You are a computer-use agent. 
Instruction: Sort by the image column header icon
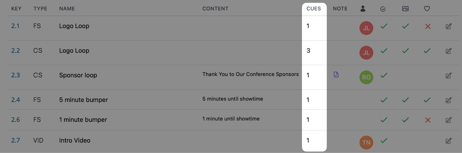405,9
